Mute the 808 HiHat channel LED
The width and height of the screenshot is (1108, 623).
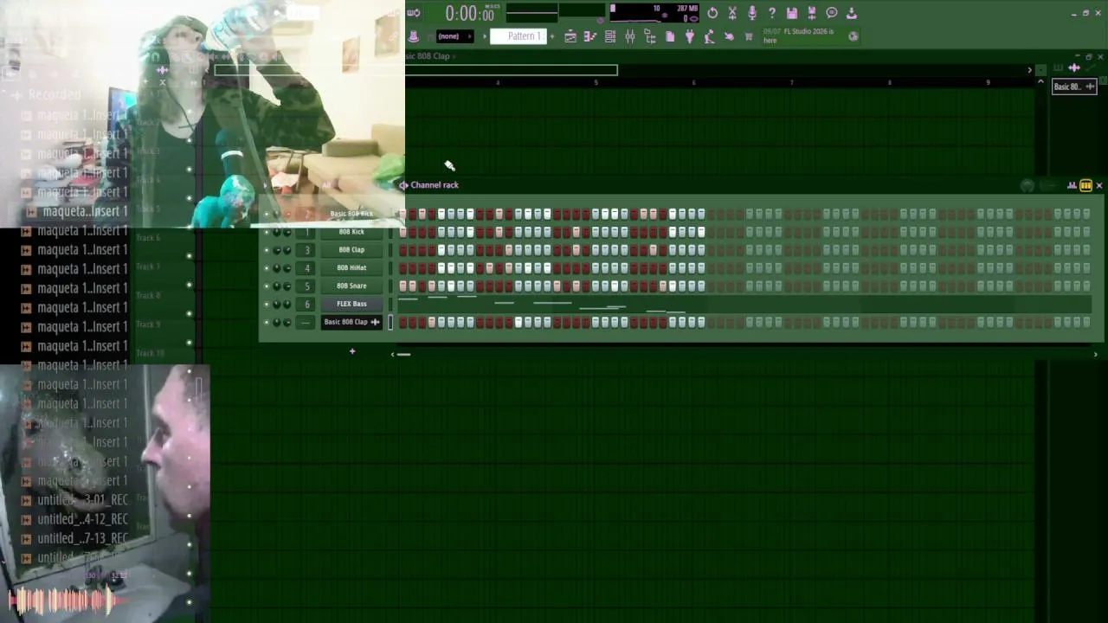click(267, 268)
